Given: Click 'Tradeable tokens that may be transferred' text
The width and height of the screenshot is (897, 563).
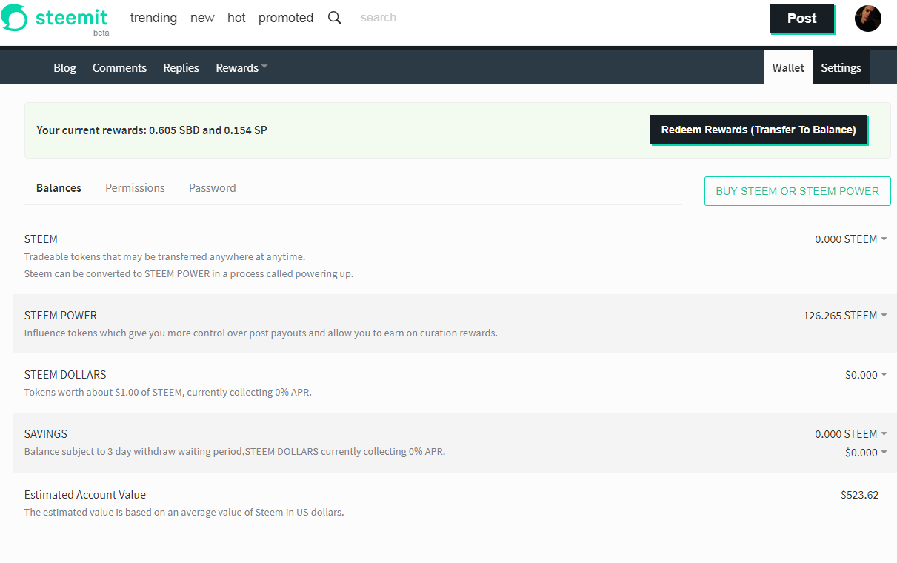Looking at the screenshot, I should click(x=164, y=257).
